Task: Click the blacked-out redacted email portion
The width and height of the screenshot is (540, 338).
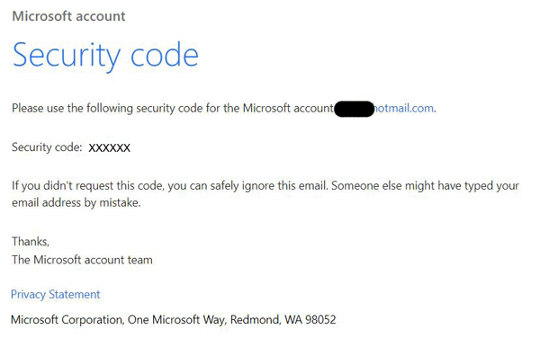Action: pos(354,109)
